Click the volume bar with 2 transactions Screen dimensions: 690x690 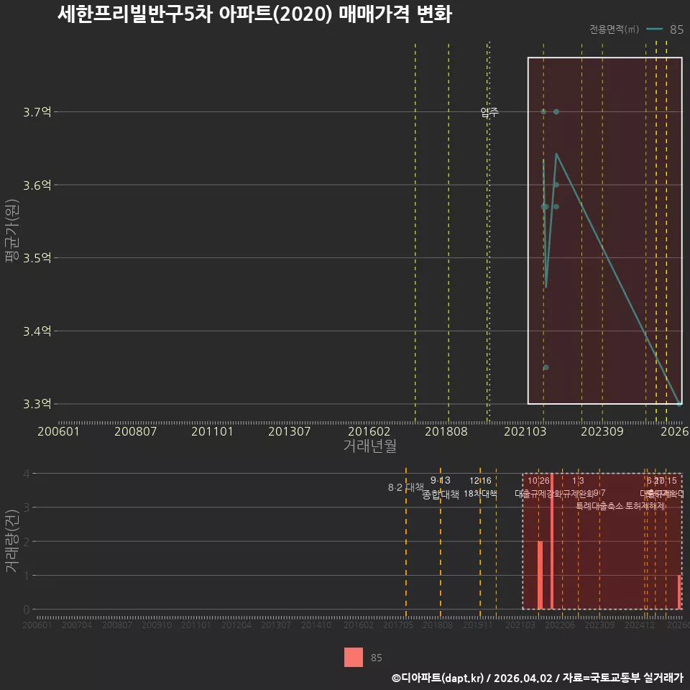coord(540,575)
